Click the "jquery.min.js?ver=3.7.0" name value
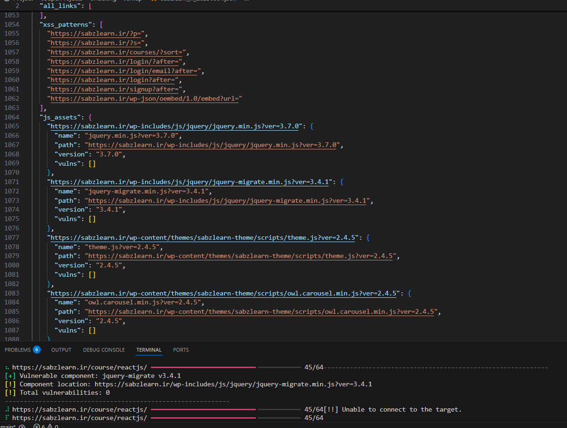This screenshot has width=567, height=428. click(x=133, y=136)
